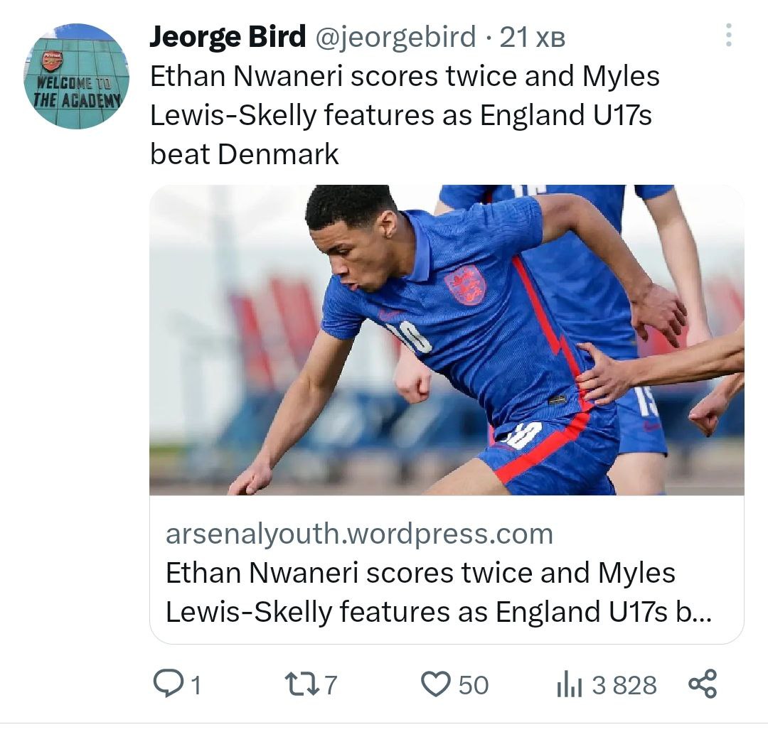Like the tweet with the heart icon
768x732 pixels.
(436, 684)
